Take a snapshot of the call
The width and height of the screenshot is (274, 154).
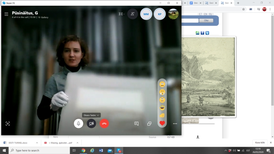click(x=8, y=124)
